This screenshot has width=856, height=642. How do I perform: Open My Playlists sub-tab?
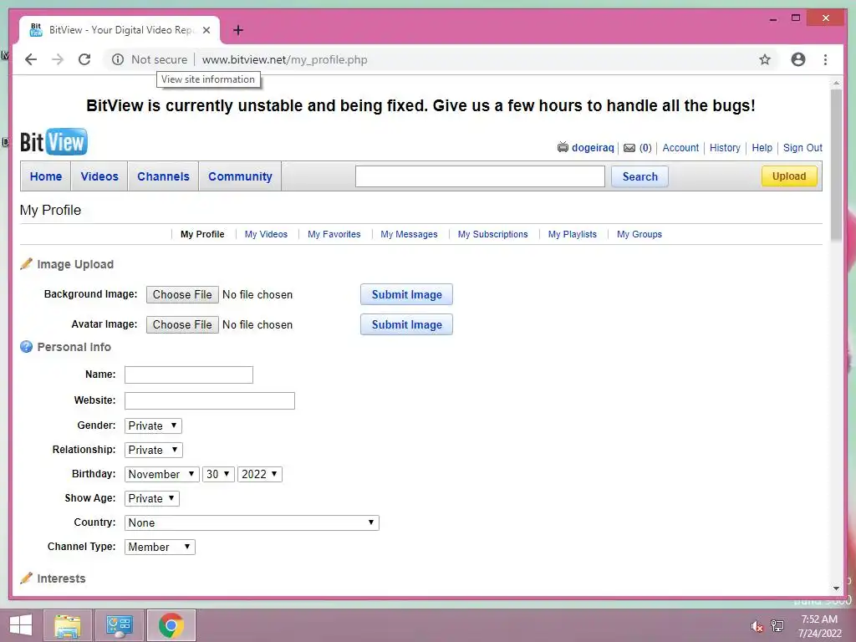[572, 234]
